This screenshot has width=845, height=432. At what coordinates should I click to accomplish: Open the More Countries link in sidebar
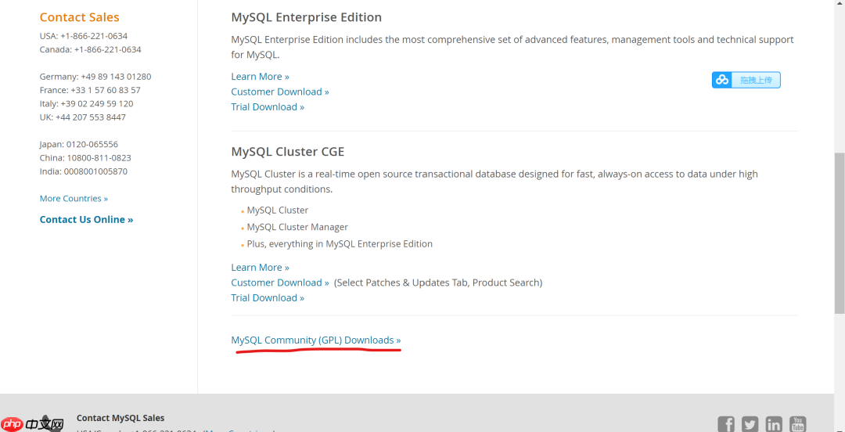tap(74, 199)
